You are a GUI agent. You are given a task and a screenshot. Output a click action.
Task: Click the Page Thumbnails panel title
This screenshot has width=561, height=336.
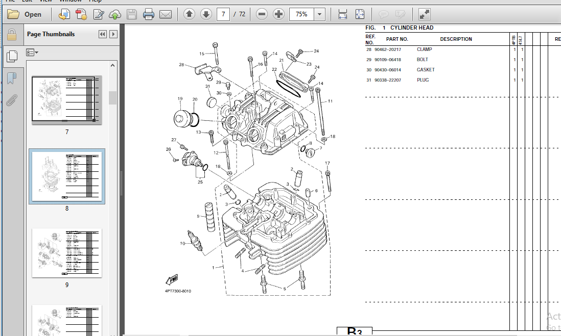click(51, 34)
